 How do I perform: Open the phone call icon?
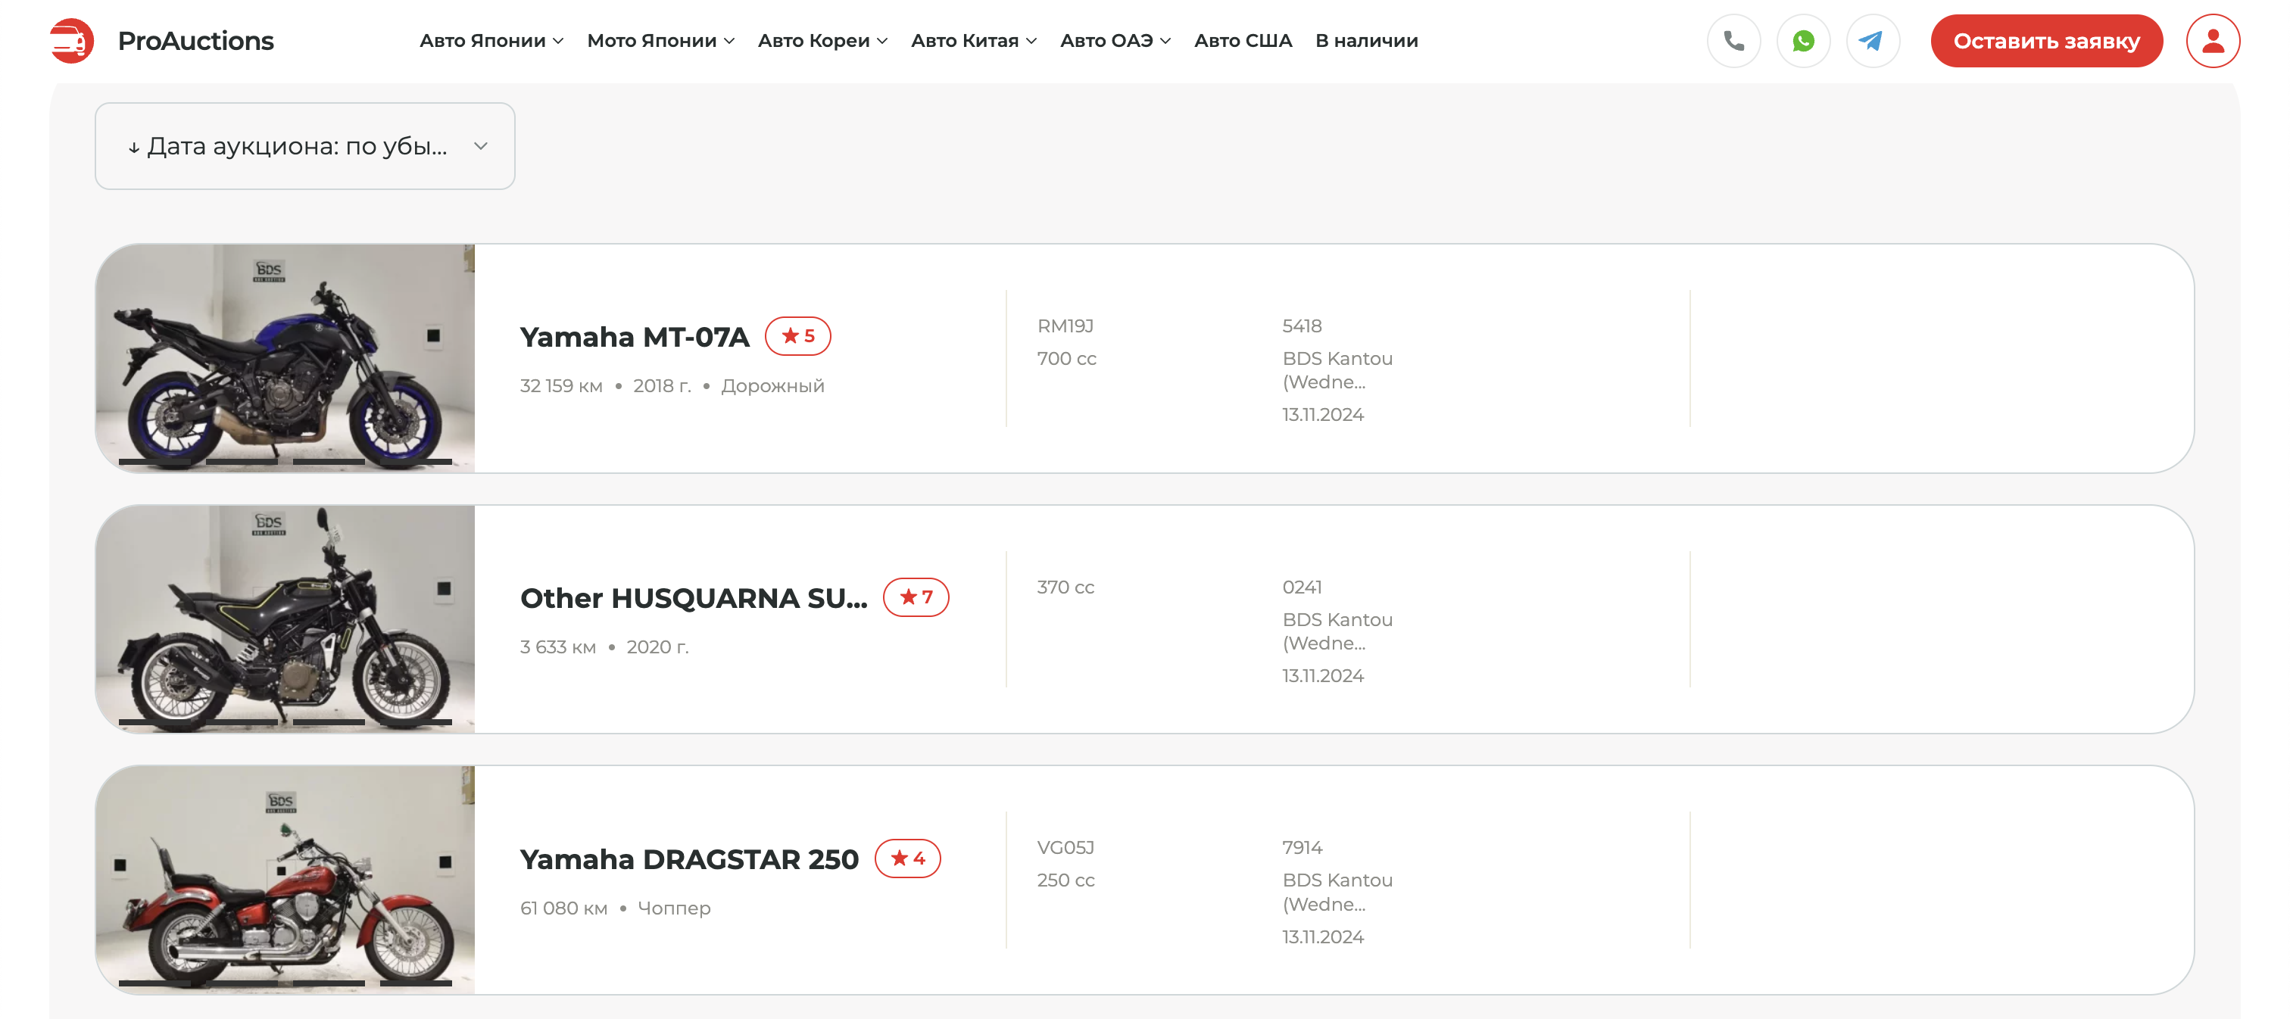1733,41
